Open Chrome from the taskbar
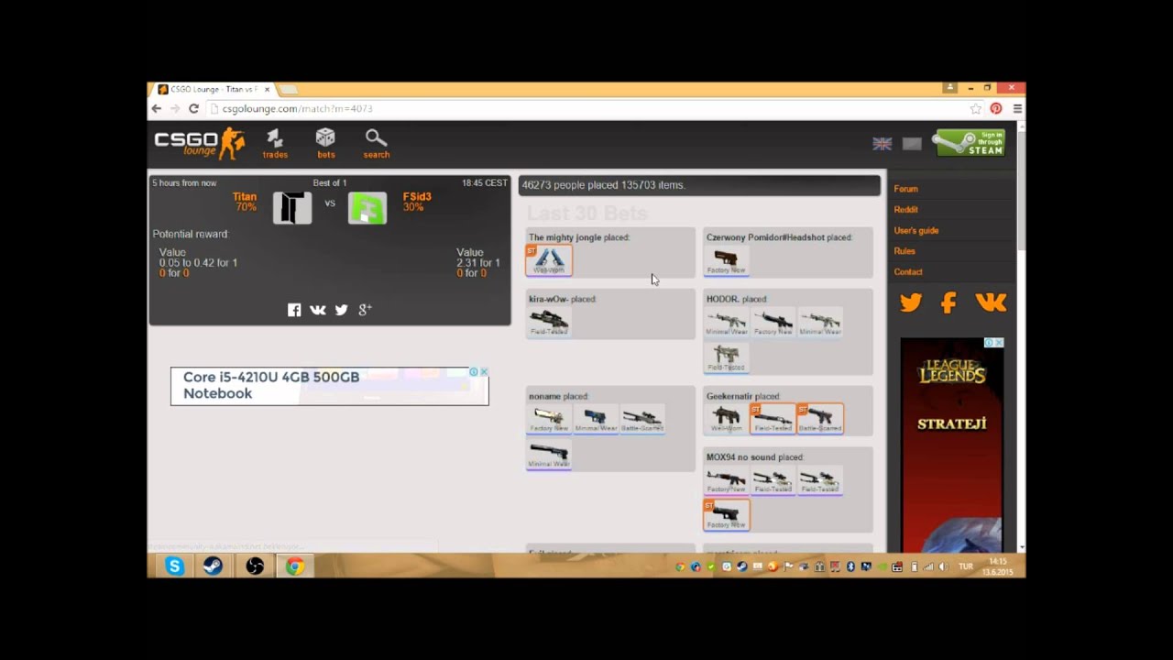Image resolution: width=1173 pixels, height=660 pixels. (294, 566)
